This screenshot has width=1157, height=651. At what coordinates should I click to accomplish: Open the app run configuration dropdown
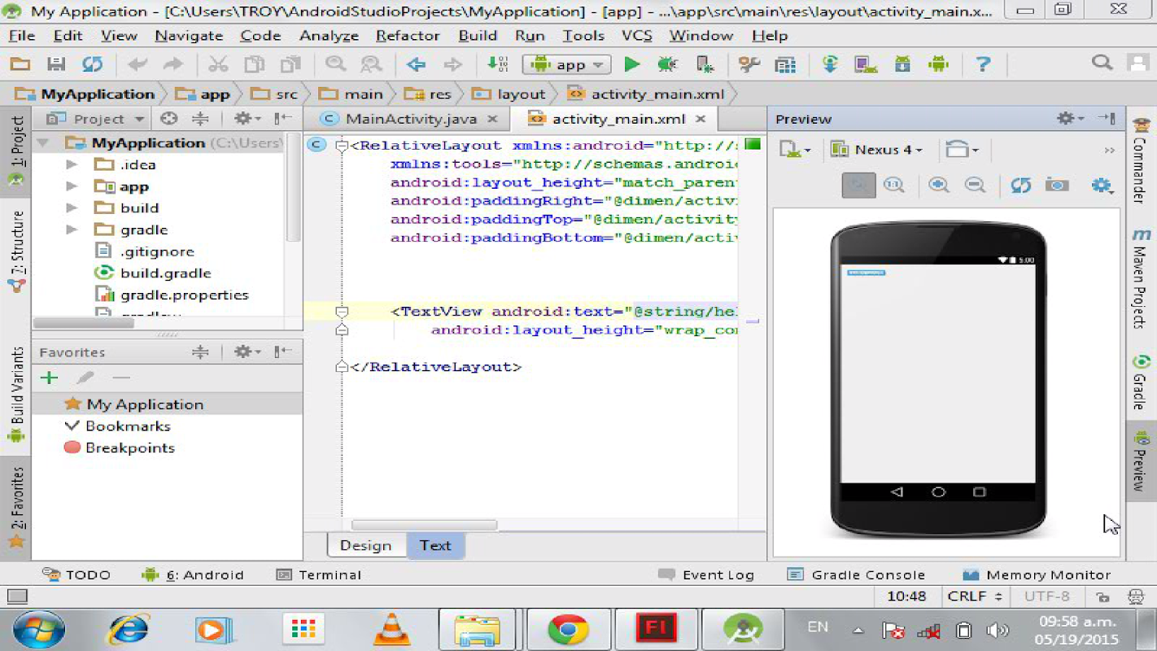pyautogui.click(x=567, y=65)
